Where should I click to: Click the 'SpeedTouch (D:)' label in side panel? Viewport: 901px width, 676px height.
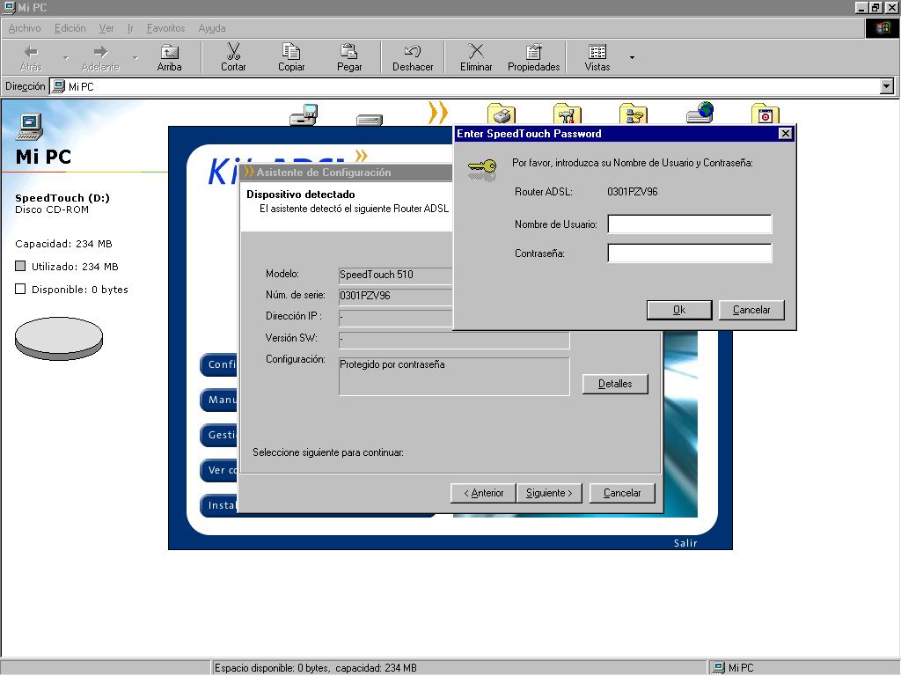(62, 198)
